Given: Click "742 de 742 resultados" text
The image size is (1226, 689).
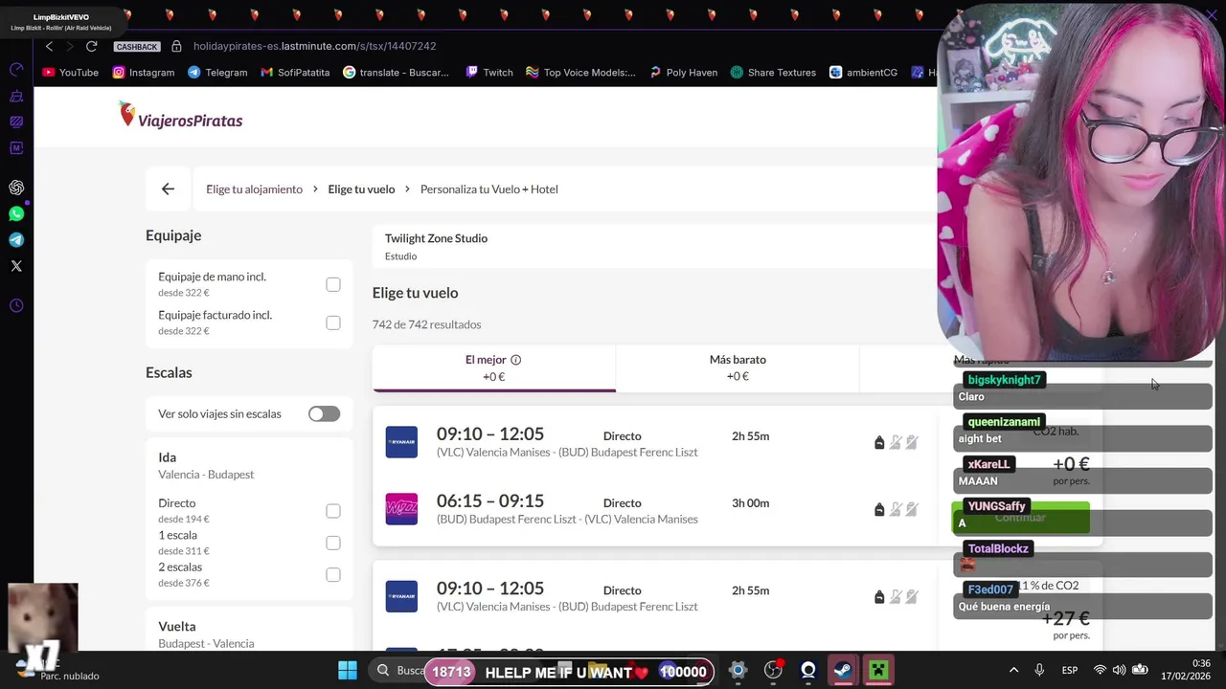Looking at the screenshot, I should 426,324.
